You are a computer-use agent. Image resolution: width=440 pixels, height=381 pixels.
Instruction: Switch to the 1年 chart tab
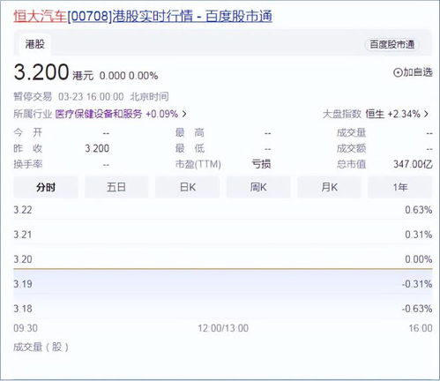click(400, 187)
